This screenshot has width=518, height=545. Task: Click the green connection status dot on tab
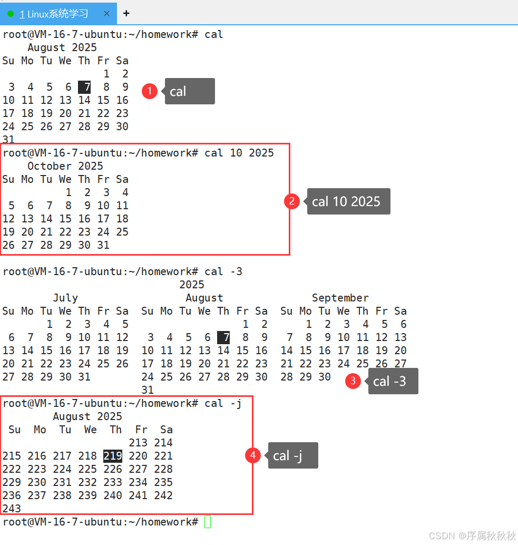click(x=11, y=14)
